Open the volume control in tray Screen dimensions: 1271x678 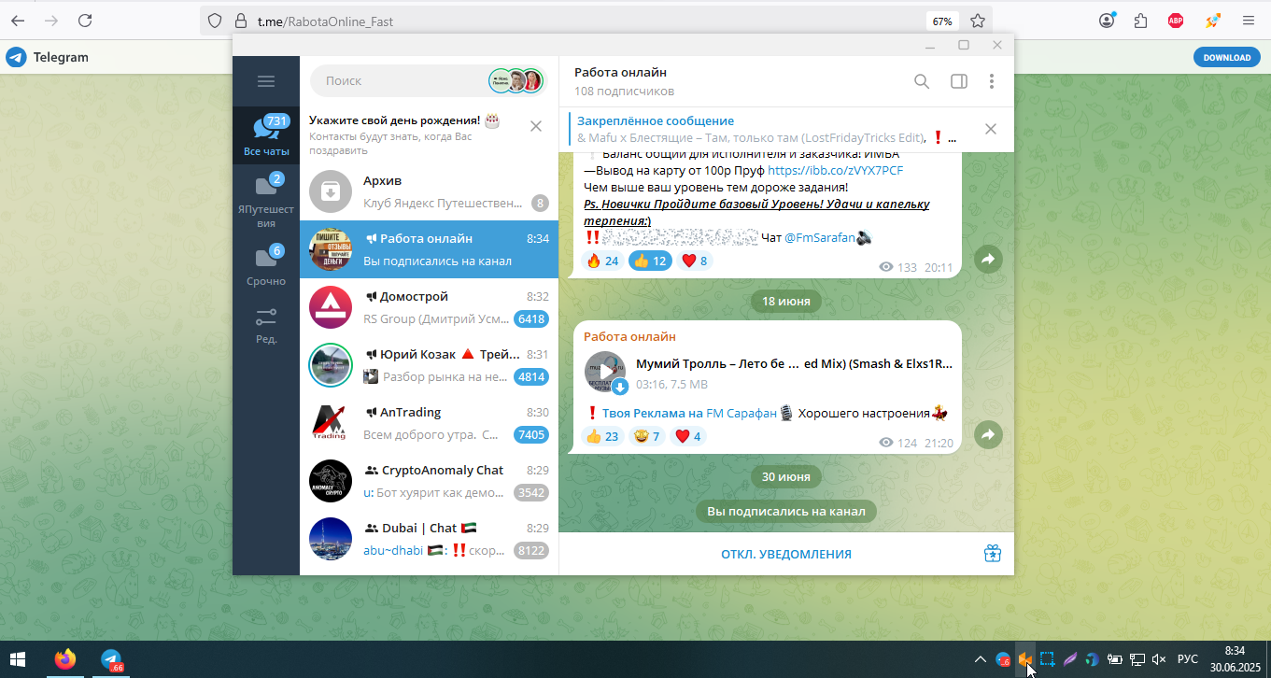1158,659
